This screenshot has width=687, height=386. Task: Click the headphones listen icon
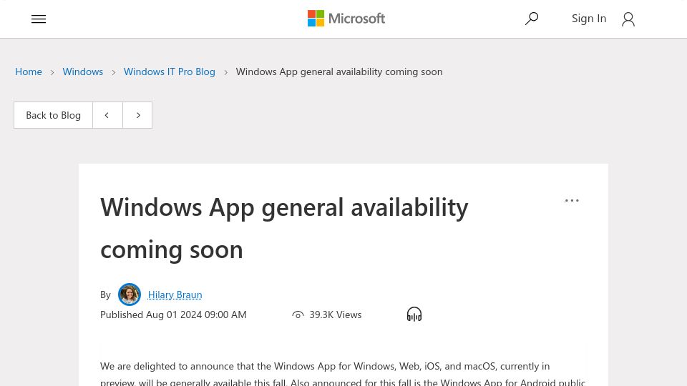click(x=414, y=315)
